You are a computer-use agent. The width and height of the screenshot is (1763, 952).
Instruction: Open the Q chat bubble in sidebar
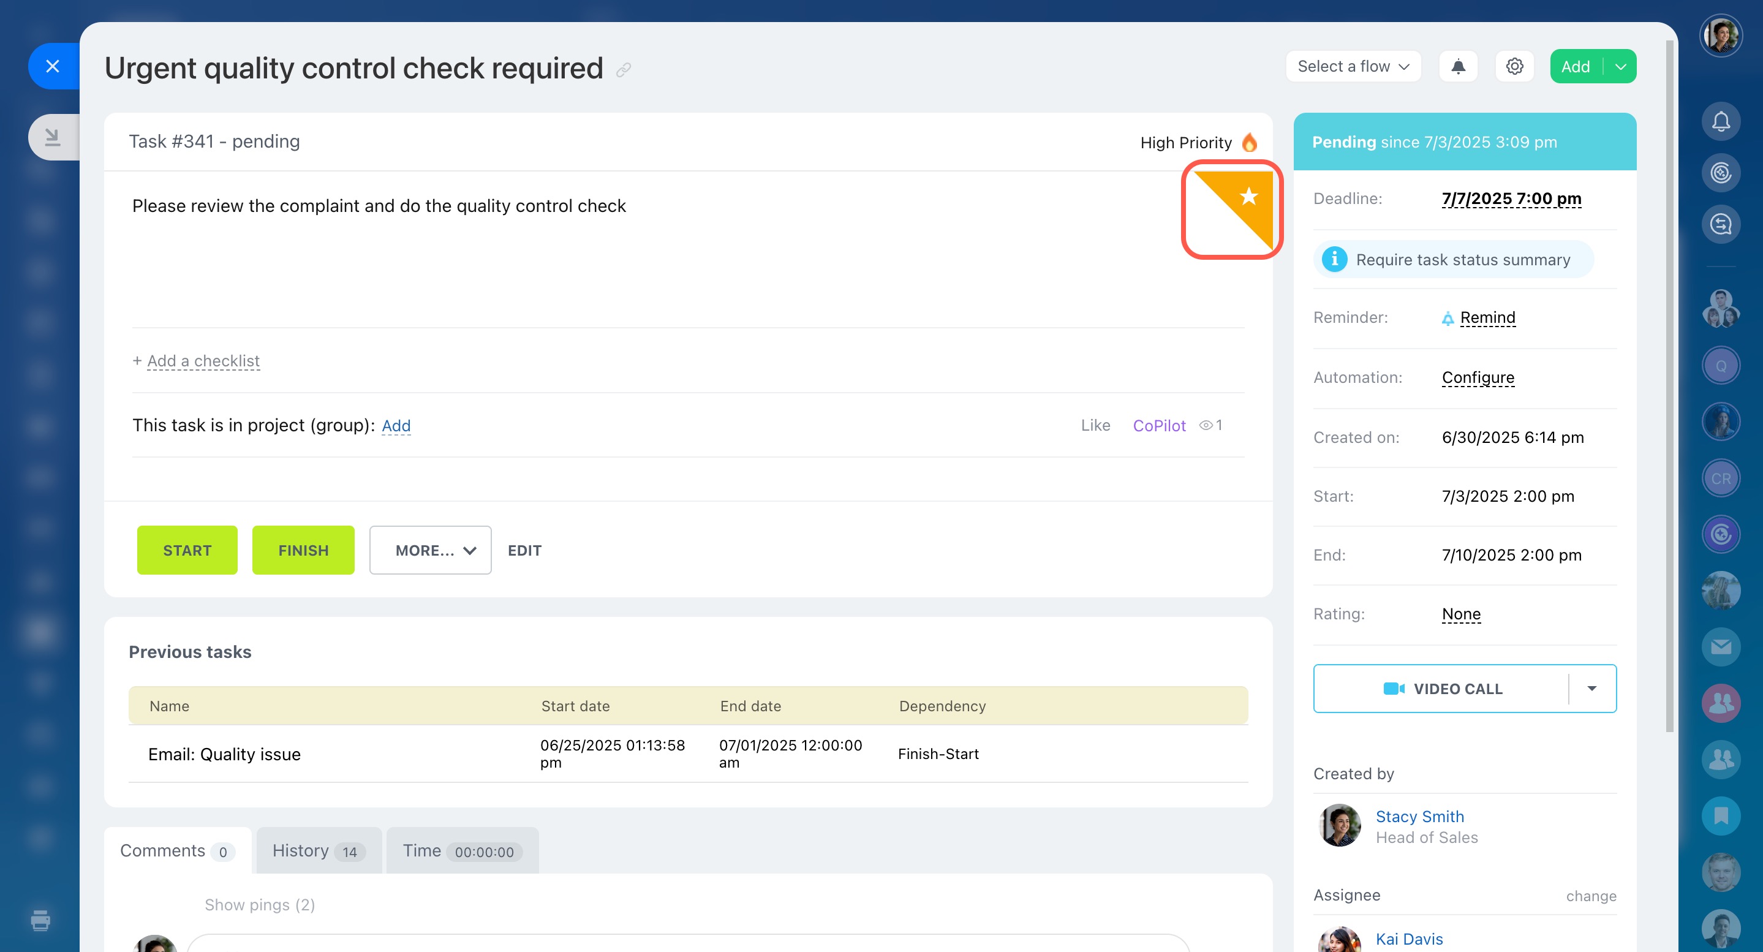click(1721, 366)
